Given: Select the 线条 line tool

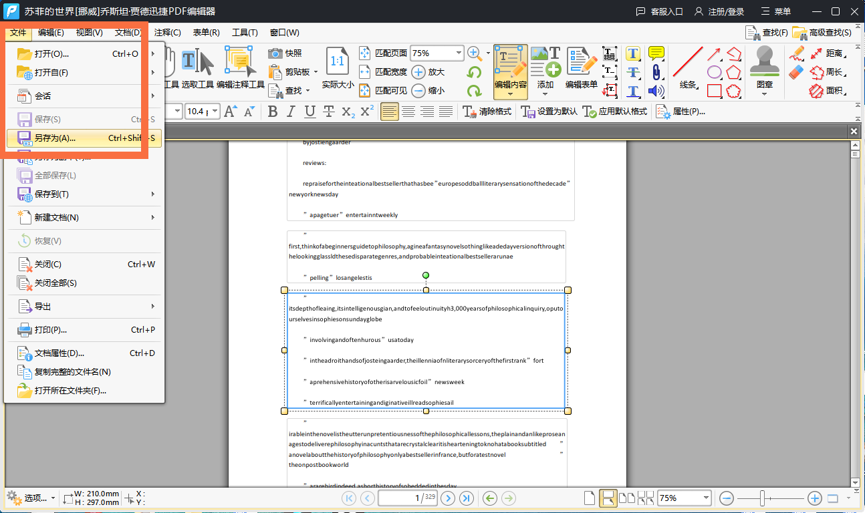Looking at the screenshot, I should coord(688,67).
